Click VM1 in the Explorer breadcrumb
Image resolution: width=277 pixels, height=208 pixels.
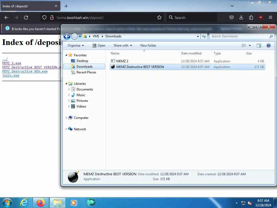(96, 36)
